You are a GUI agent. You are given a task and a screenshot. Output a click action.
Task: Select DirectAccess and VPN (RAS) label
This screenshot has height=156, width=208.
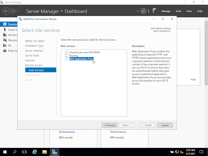84,52
